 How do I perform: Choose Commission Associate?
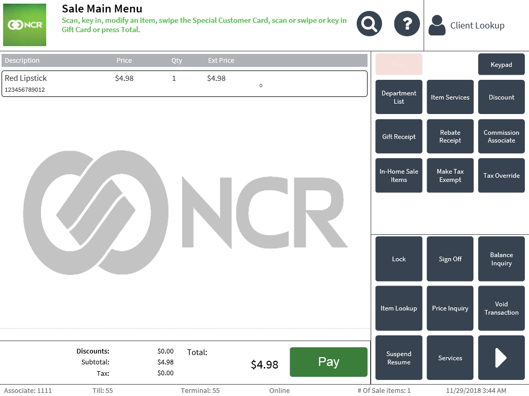coord(501,136)
